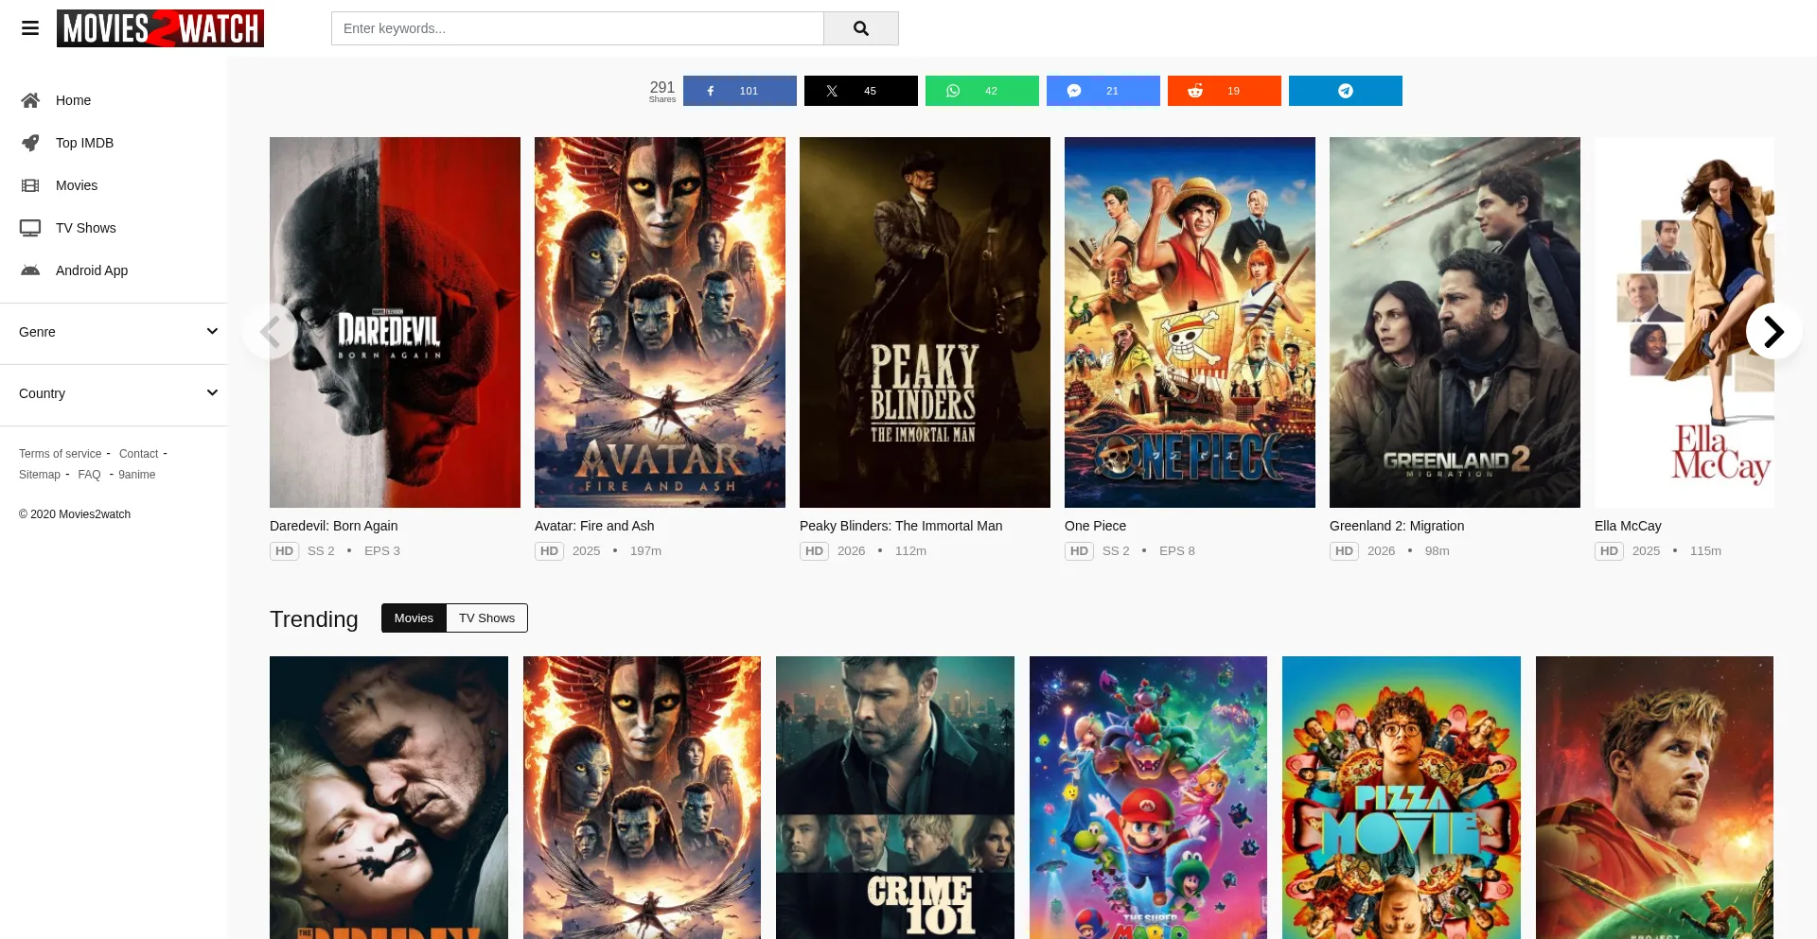The width and height of the screenshot is (1817, 939).
Task: Click 98m runtime under Greenland 2: Migration
Action: point(1438,551)
